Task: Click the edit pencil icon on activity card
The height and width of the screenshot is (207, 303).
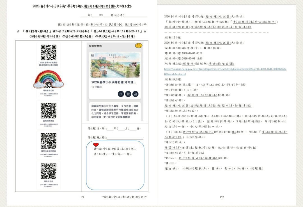Action: tap(121, 94)
